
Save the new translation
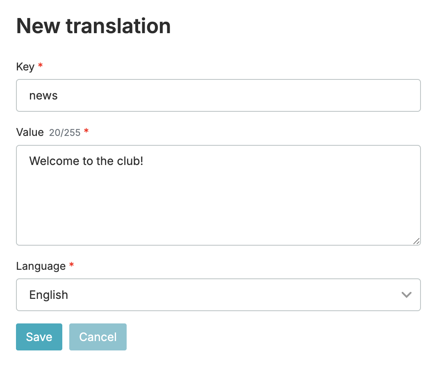click(x=39, y=337)
